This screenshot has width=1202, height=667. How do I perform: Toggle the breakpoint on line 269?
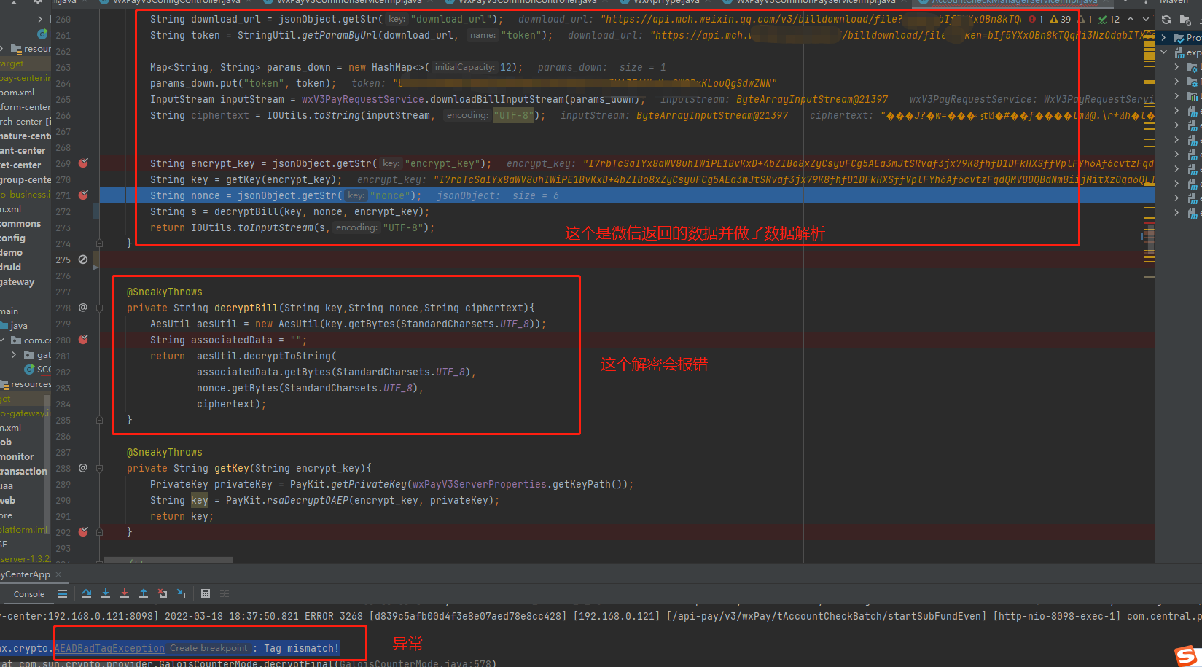83,163
